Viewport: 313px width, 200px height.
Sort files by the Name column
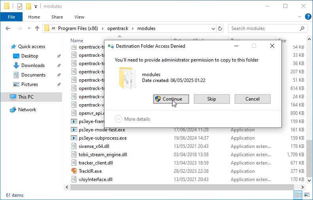(77, 41)
